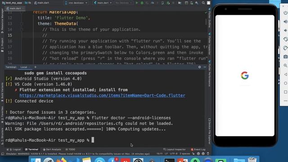Tap emulator Back triangle button
Viewport: 288px width, 162px height.
(285, 74)
